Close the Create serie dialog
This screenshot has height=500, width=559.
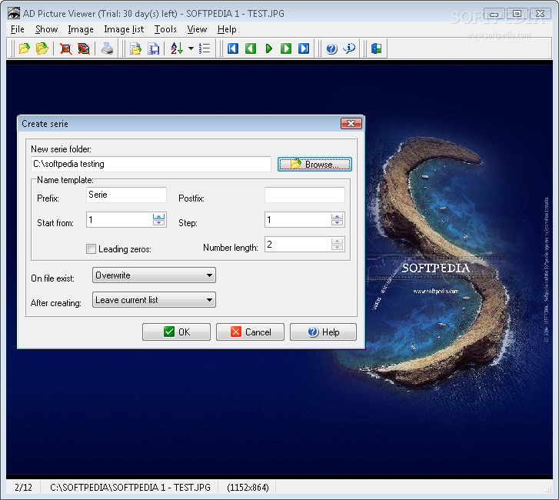click(x=351, y=123)
